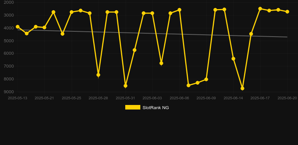Click the 2025-06-03 x-axis label
Image resolution: width=298 pixels, height=145 pixels.
click(x=152, y=98)
